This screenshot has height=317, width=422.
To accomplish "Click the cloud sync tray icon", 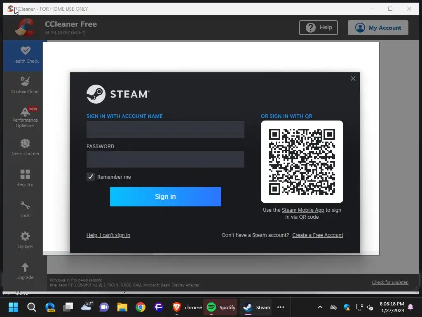I will pyautogui.click(x=333, y=307).
